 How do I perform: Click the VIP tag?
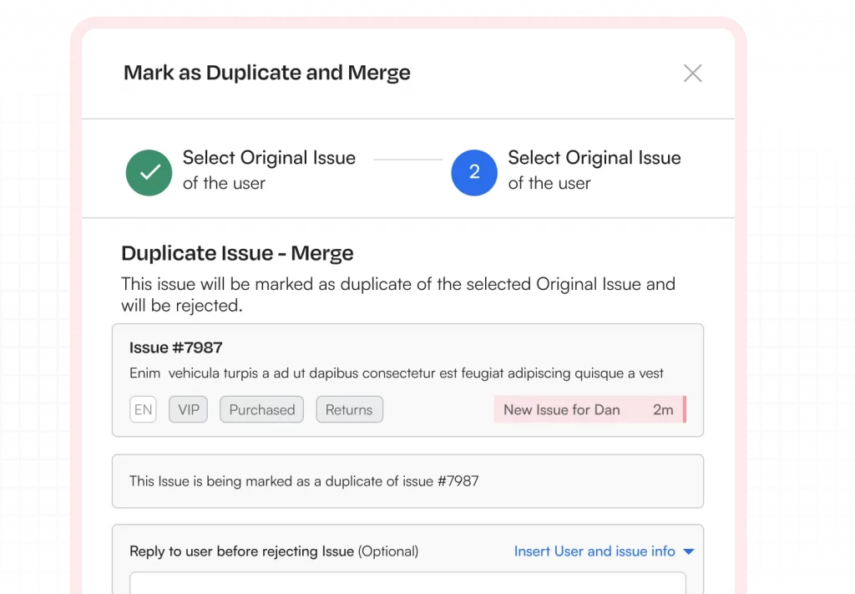(x=188, y=409)
